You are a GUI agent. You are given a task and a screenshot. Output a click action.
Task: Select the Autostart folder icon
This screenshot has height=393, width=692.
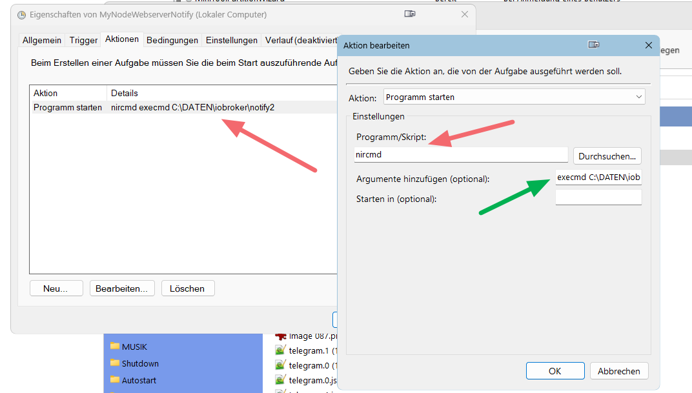(115, 379)
